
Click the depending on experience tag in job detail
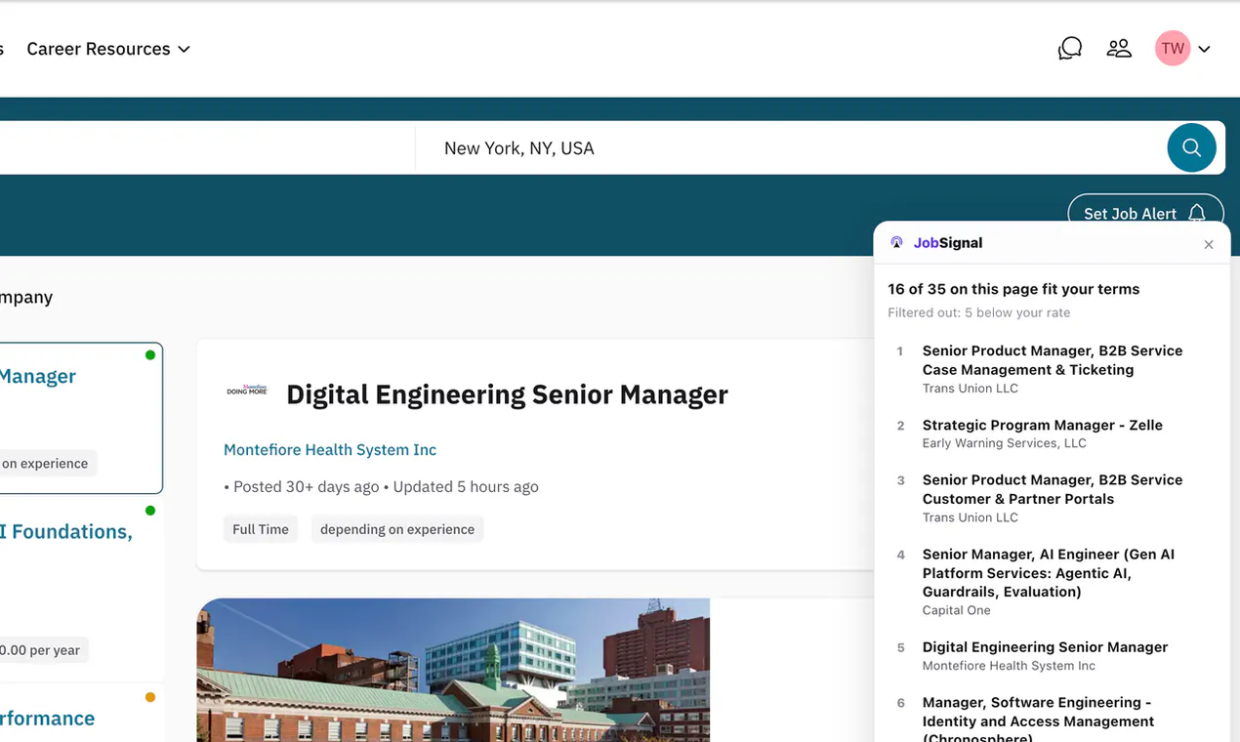[397, 529]
